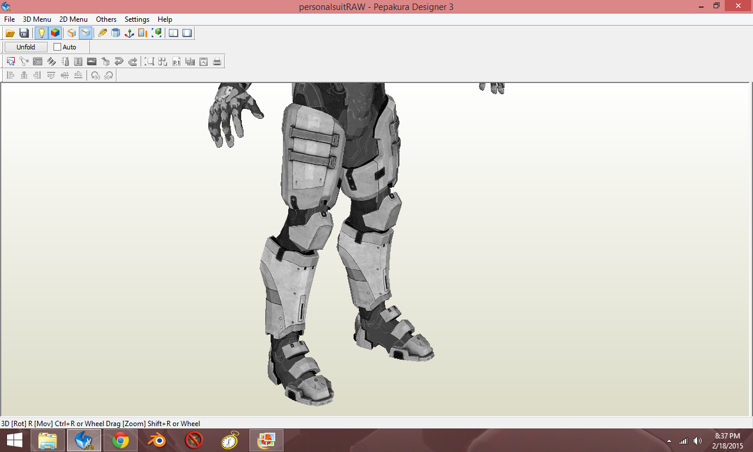
Task: Open the Others menu
Action: pos(106,19)
